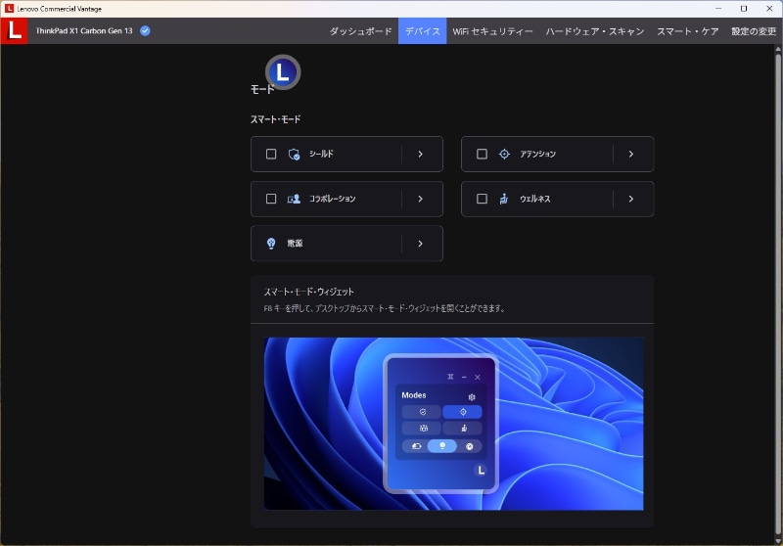783x546 pixels.
Task: Click the scroll-down arrow of the scrollbar
Action: pos(777,540)
